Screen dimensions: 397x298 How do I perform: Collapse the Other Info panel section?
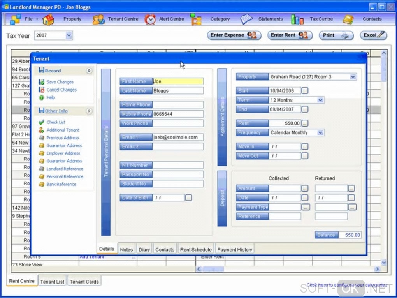click(x=89, y=111)
